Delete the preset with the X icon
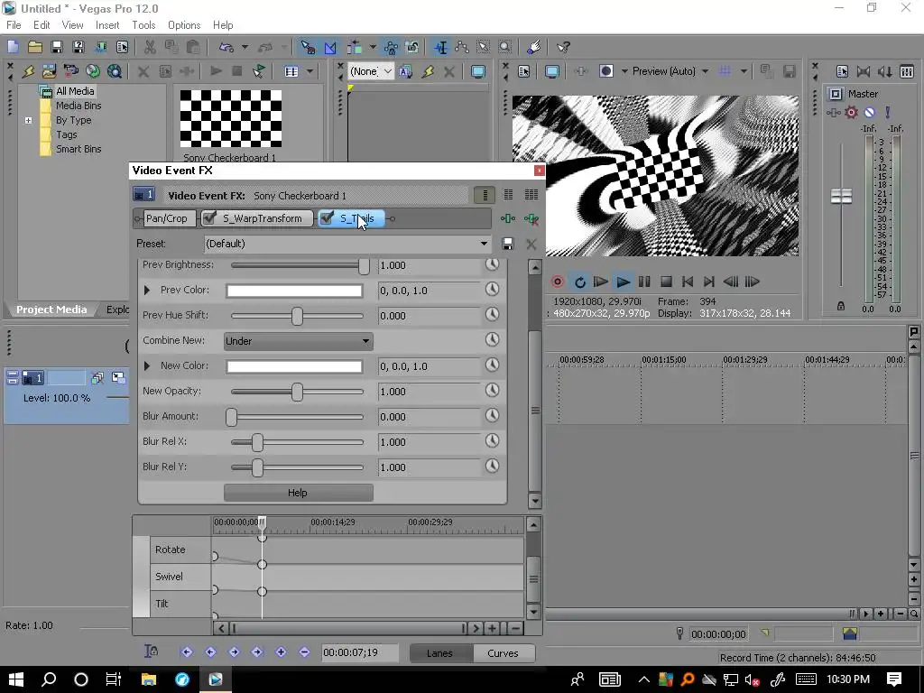924x693 pixels. click(x=531, y=244)
